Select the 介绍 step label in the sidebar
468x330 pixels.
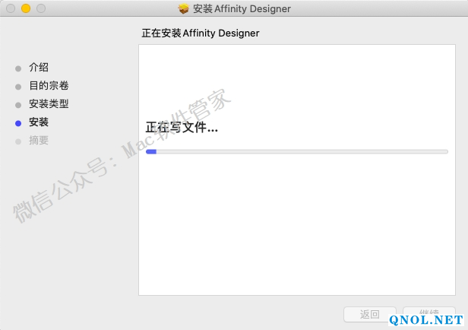pyautogui.click(x=39, y=68)
